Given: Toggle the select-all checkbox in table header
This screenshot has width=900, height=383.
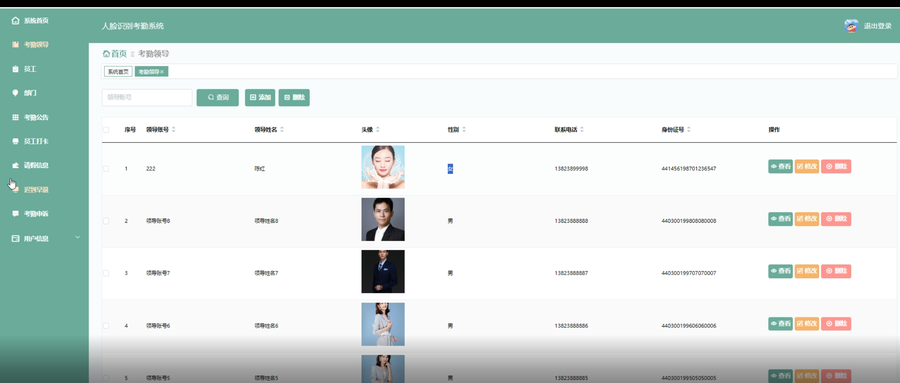Looking at the screenshot, I should point(106,130).
